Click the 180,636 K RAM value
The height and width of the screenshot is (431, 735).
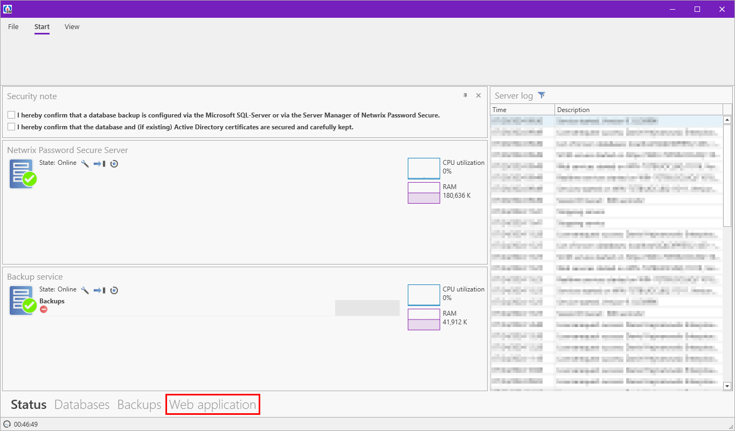457,196
